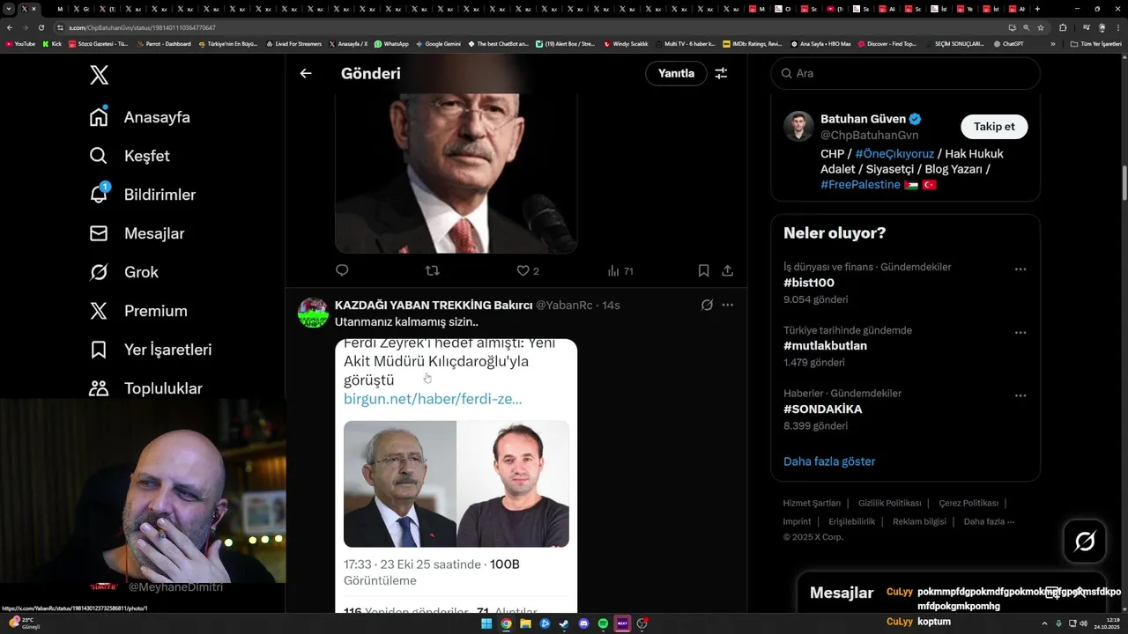The image size is (1128, 634).
Task: Show hidden bookmarks overflow chevron
Action: tap(1052, 43)
